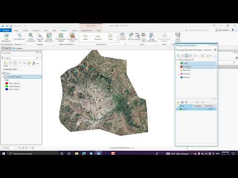Click the yellow class color swatch in schema
The height and width of the screenshot is (178, 238).
click(x=181, y=70)
